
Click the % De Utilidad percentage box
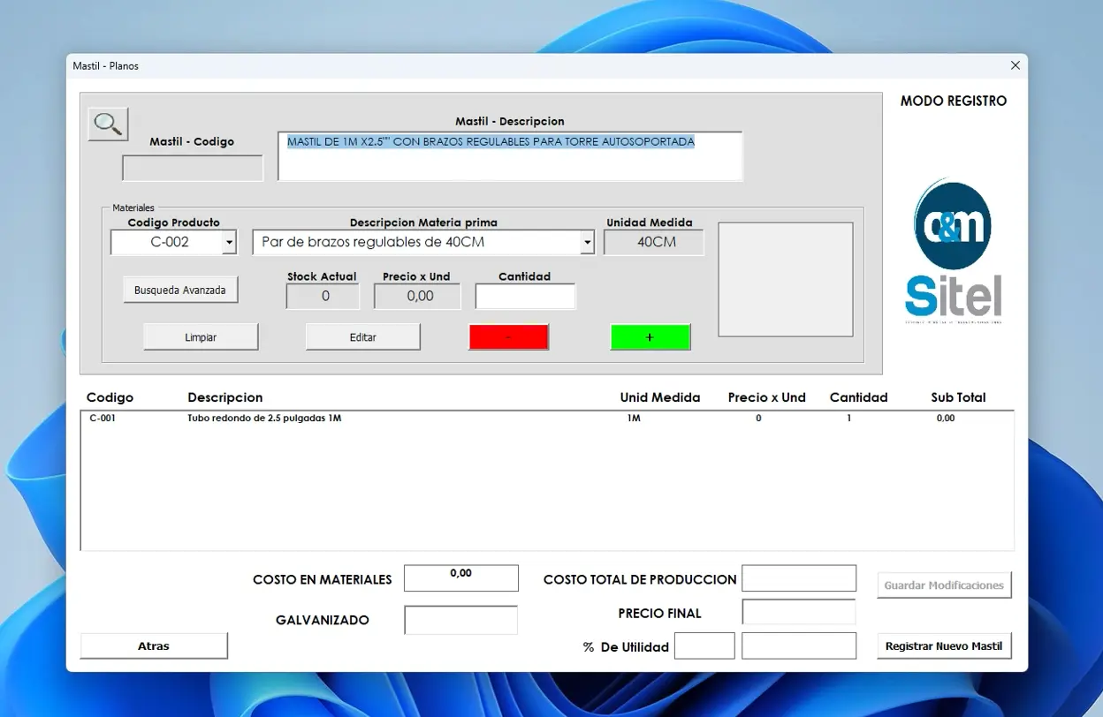pos(704,645)
